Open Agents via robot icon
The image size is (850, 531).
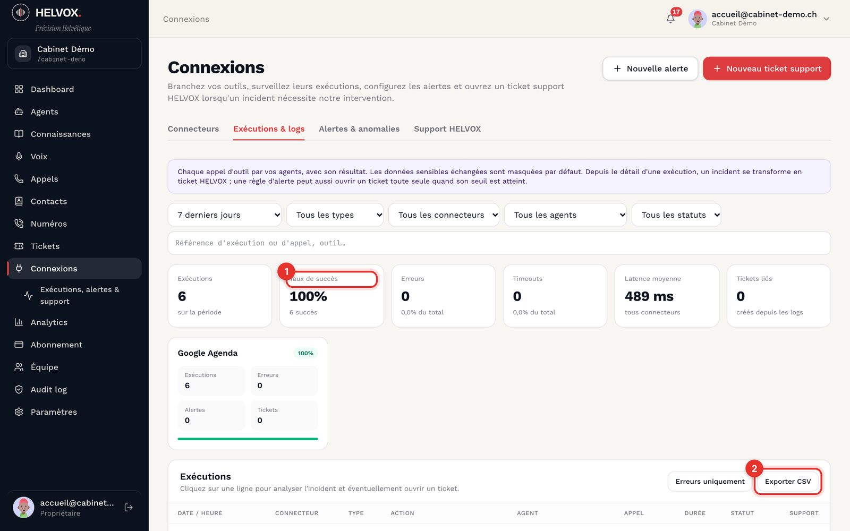coord(19,112)
